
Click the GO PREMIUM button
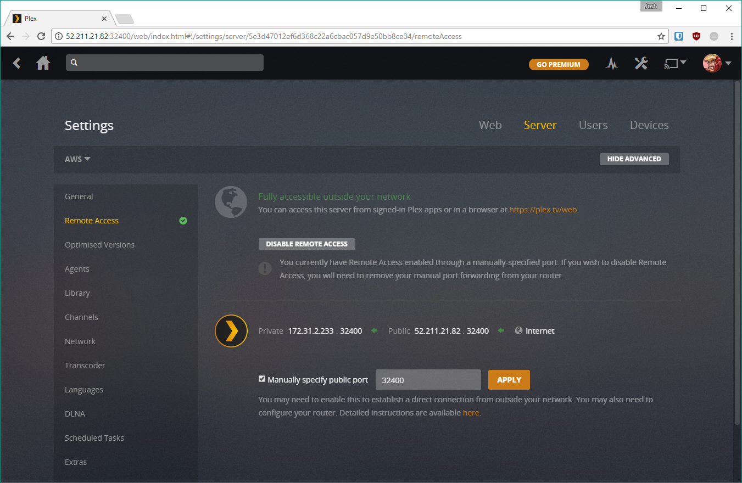coord(559,64)
